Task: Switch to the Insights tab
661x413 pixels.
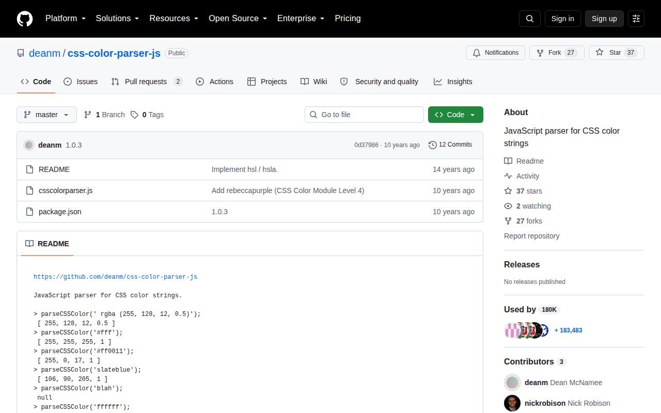Action: tap(453, 82)
